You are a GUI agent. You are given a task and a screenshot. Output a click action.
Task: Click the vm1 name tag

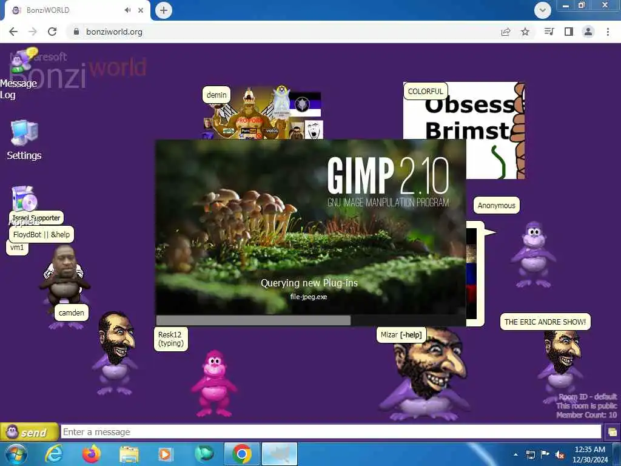[x=16, y=248]
